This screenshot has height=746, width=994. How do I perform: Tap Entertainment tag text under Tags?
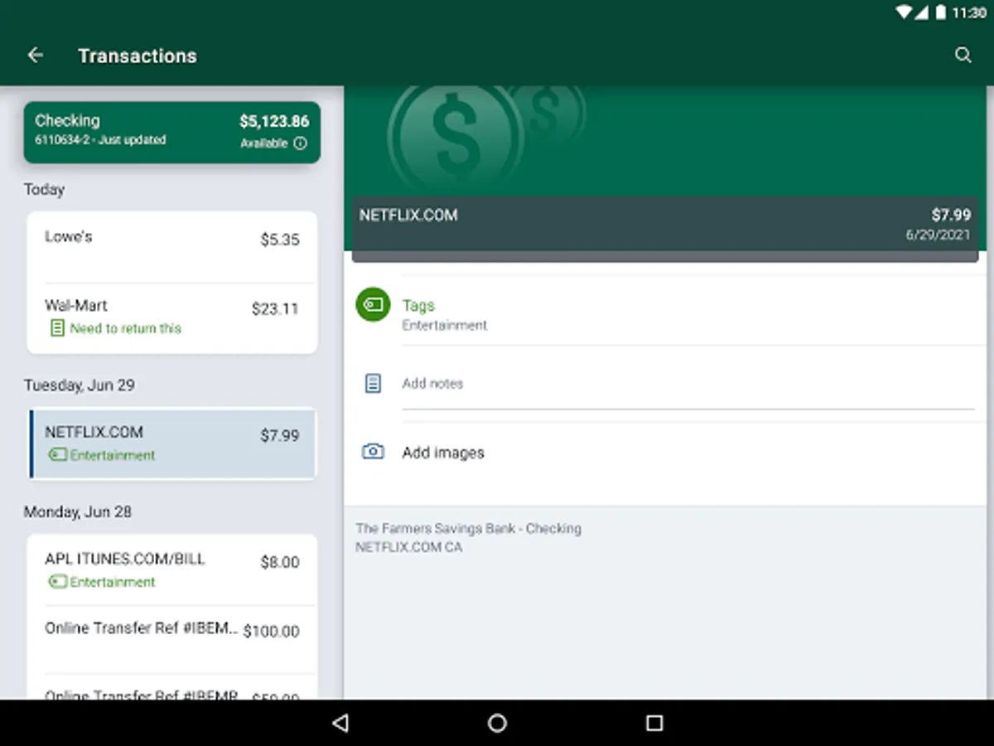(445, 326)
